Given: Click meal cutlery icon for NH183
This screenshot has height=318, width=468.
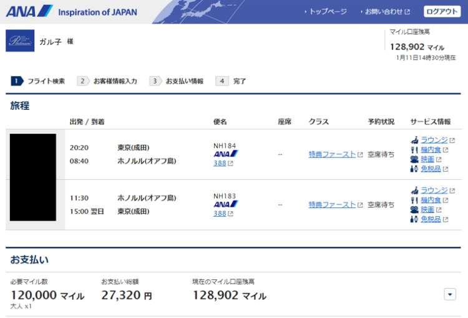Looking at the screenshot, I should 414,200.
